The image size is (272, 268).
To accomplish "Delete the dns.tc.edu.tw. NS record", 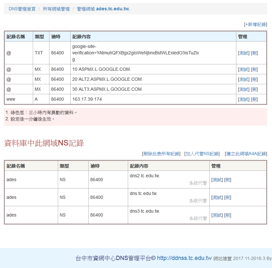I will pyautogui.click(x=228, y=198).
